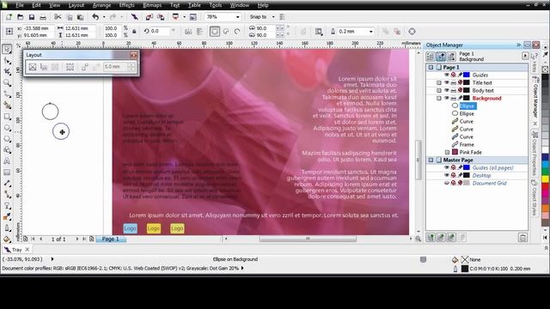Toggle the printer icon for the Guides layer
The height and width of the screenshot is (309, 550).
tap(453, 75)
